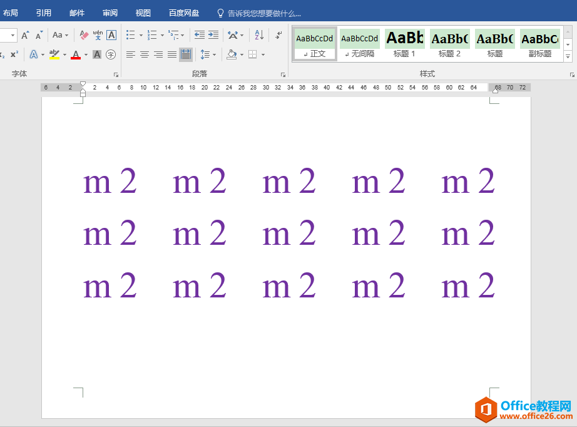The image size is (577, 427).
Task: Open the phonetic guide (wén) tool
Action: coord(98,35)
